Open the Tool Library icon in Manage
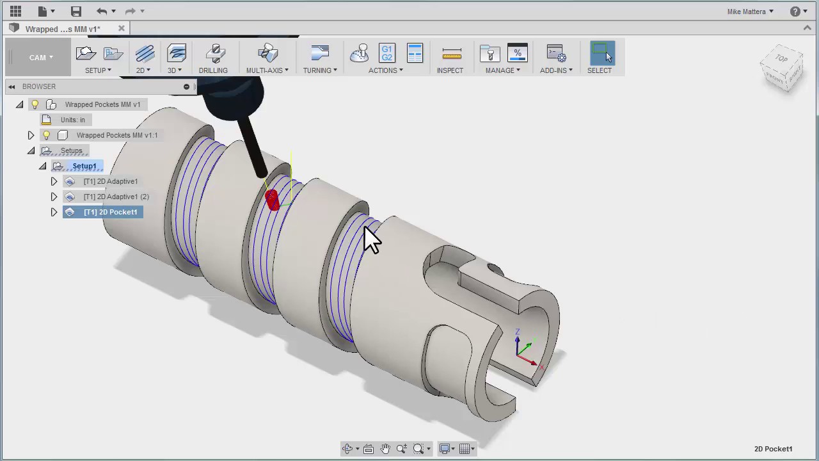The image size is (819, 461). pos(489,54)
